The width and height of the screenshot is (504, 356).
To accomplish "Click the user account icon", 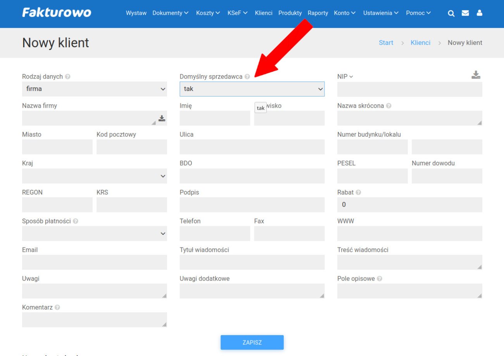I will coord(480,13).
